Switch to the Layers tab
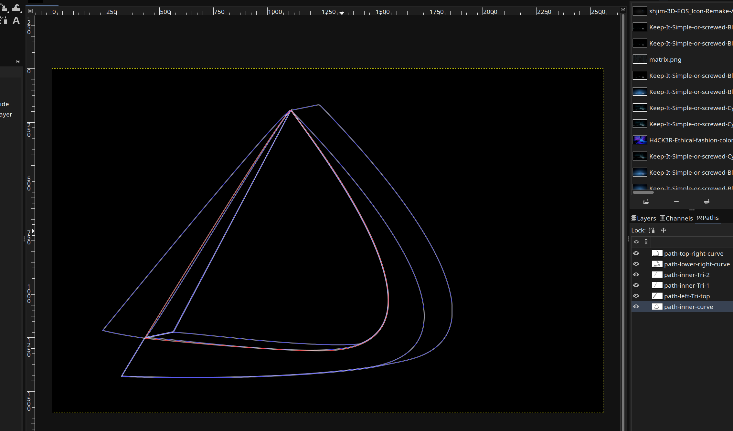733x431 pixels. pos(643,218)
